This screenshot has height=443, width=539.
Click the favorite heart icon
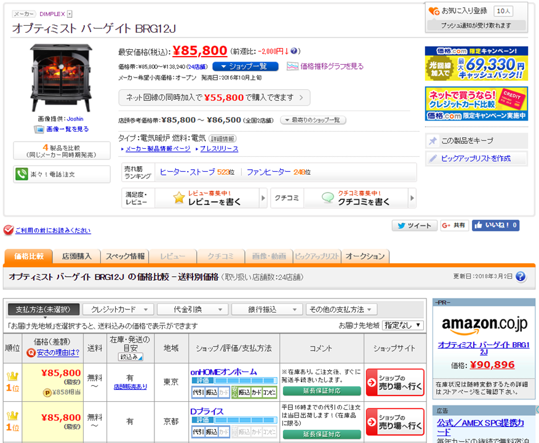(x=434, y=11)
